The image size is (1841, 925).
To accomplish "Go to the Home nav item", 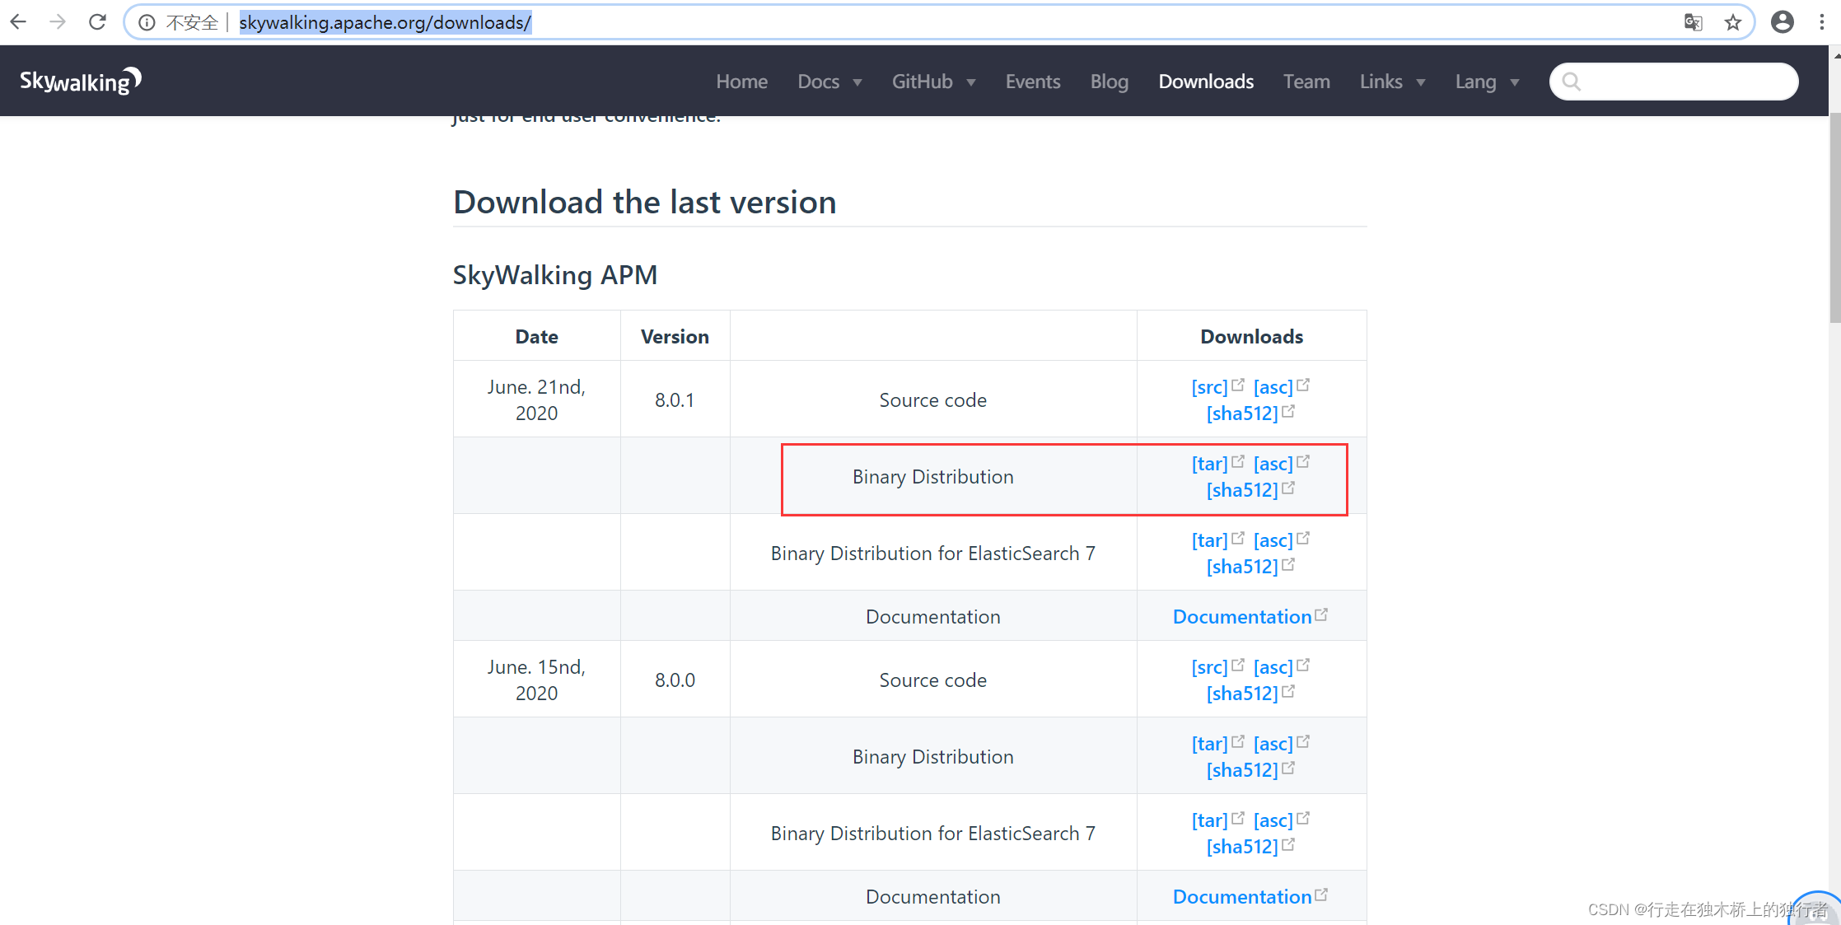I will point(742,82).
